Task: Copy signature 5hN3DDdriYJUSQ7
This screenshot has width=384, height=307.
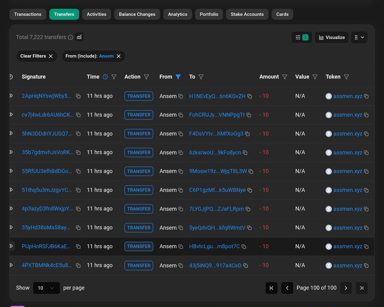Action: [78, 134]
